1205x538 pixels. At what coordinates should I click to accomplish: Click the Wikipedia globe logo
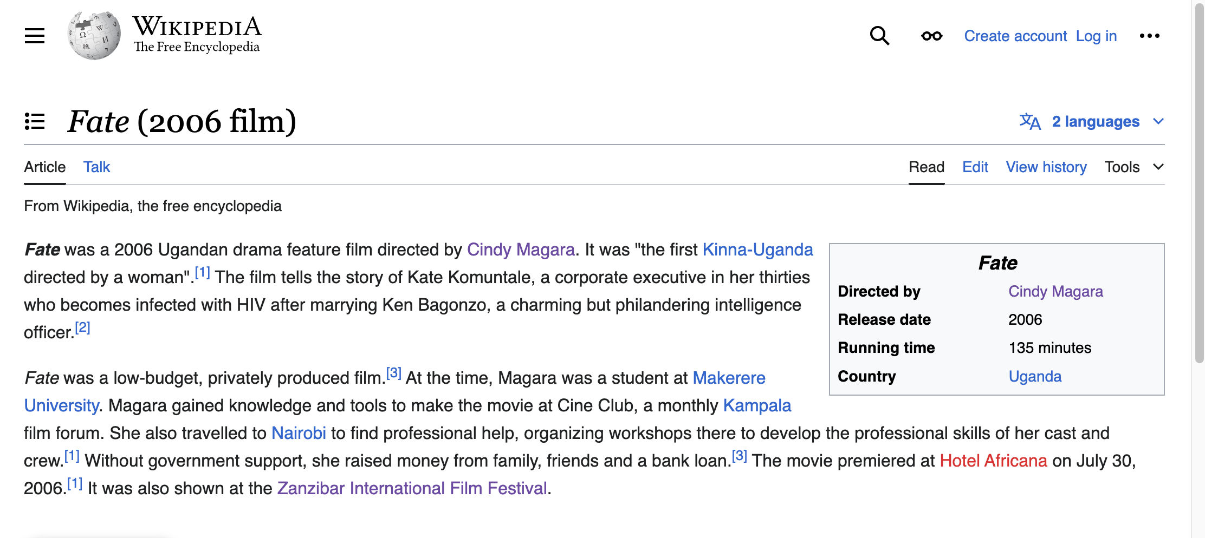point(94,36)
